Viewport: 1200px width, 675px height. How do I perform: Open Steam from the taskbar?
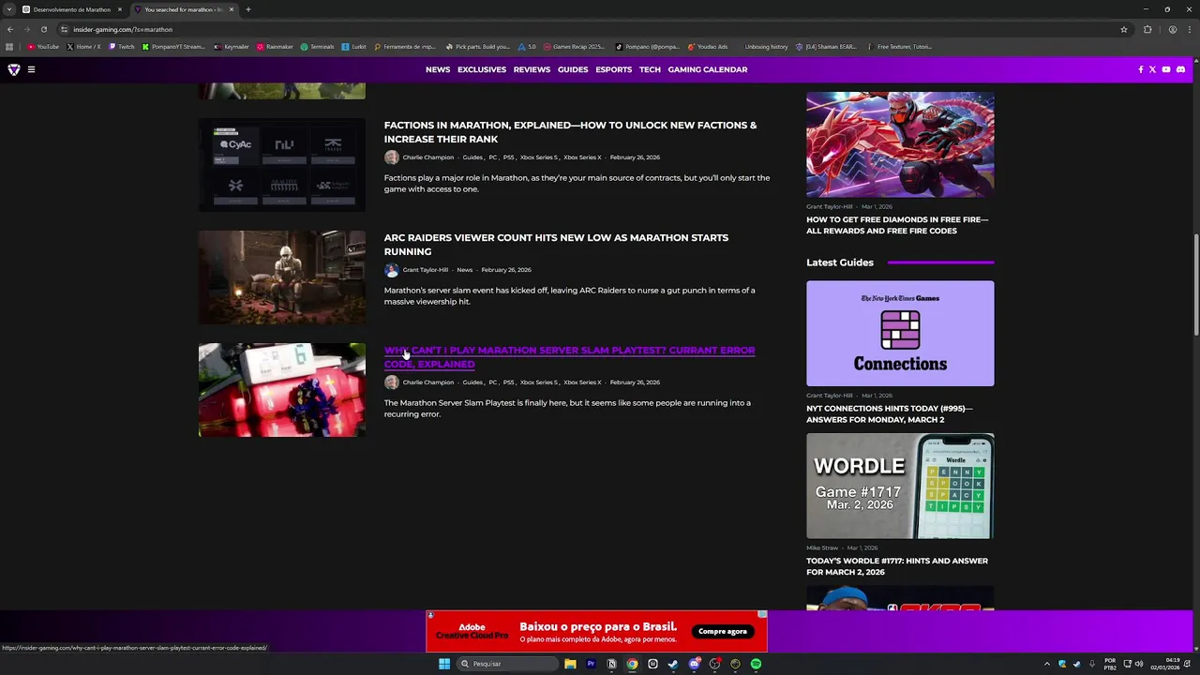(673, 664)
